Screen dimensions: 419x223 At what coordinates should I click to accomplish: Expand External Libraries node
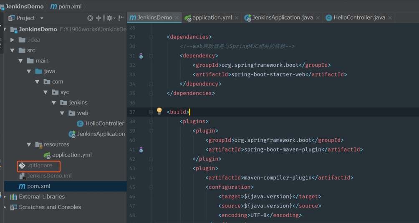(x=5, y=197)
